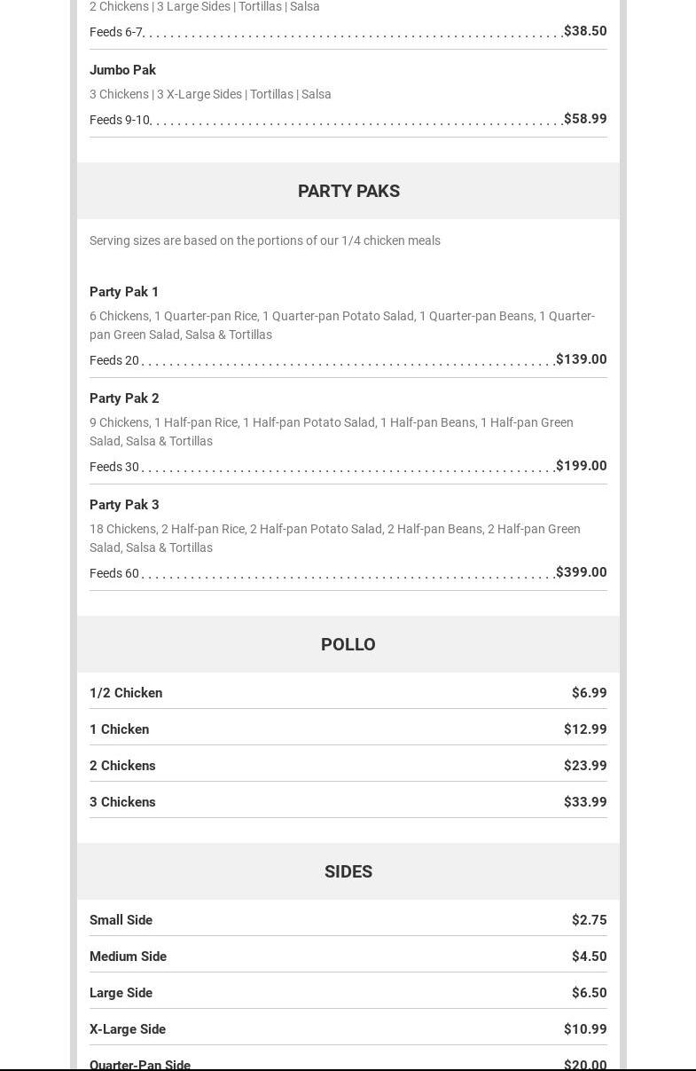
Task: Click the Jumbo Pak menu item title
Action: coord(122,70)
